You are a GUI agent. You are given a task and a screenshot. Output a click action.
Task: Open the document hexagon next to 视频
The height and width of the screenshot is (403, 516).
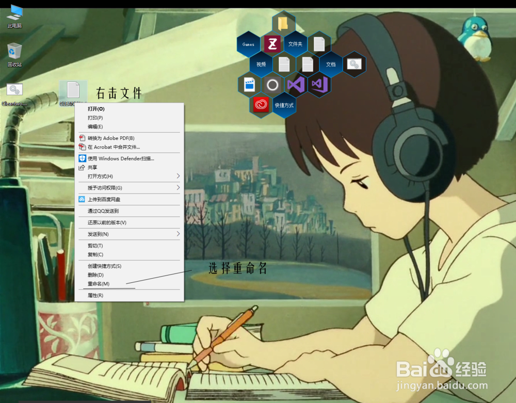(284, 65)
